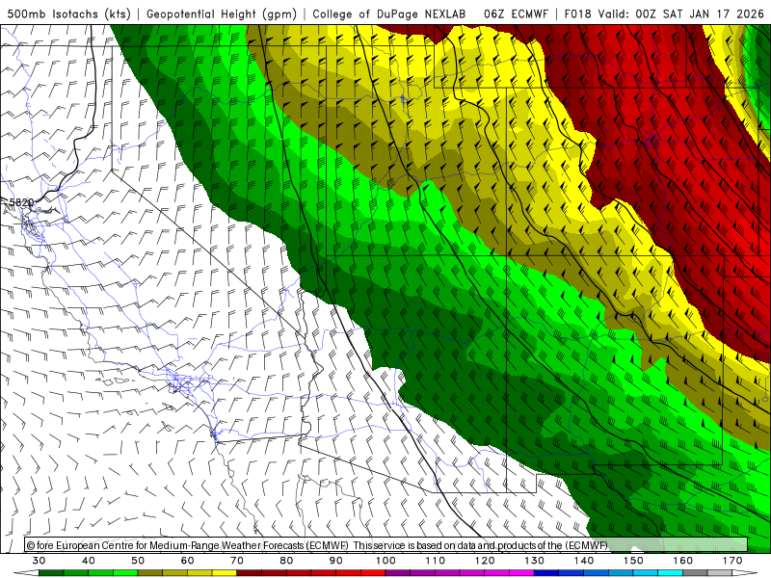
Task: Click the bright yellow legend swatch before 70
Action: tap(225, 573)
